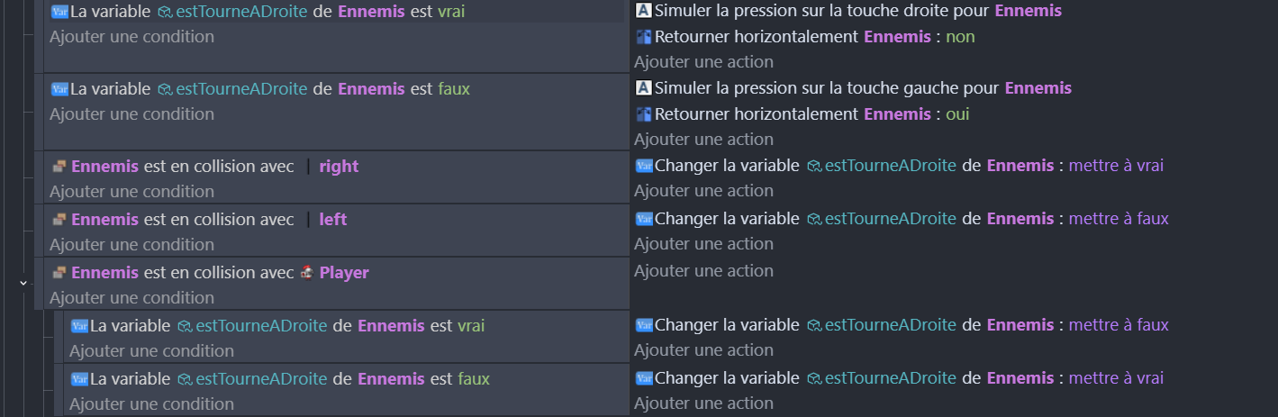Click the keyboard icon before 'Simuler la pression sur la touche droite'
This screenshot has height=417, width=1278.
pyautogui.click(x=643, y=11)
